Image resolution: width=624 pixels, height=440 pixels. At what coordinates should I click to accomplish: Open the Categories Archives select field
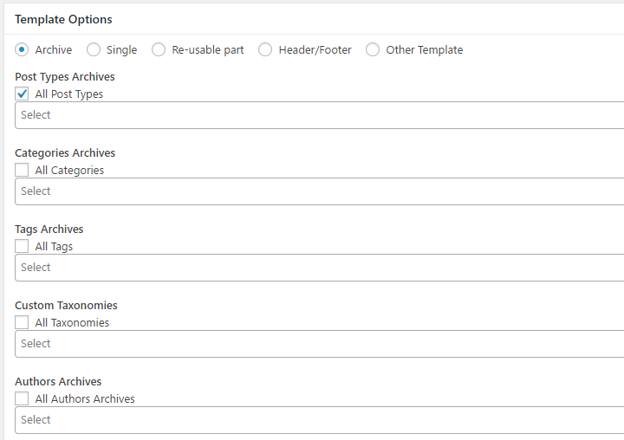pyautogui.click(x=319, y=191)
